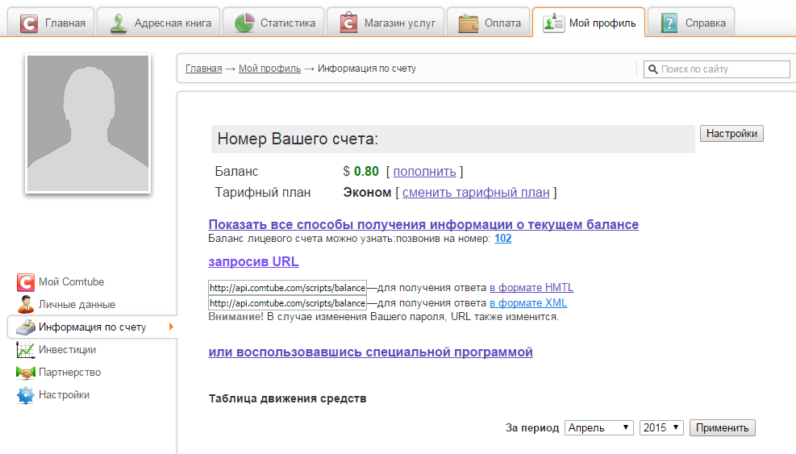Click the Справка question mark icon

[x=669, y=23]
